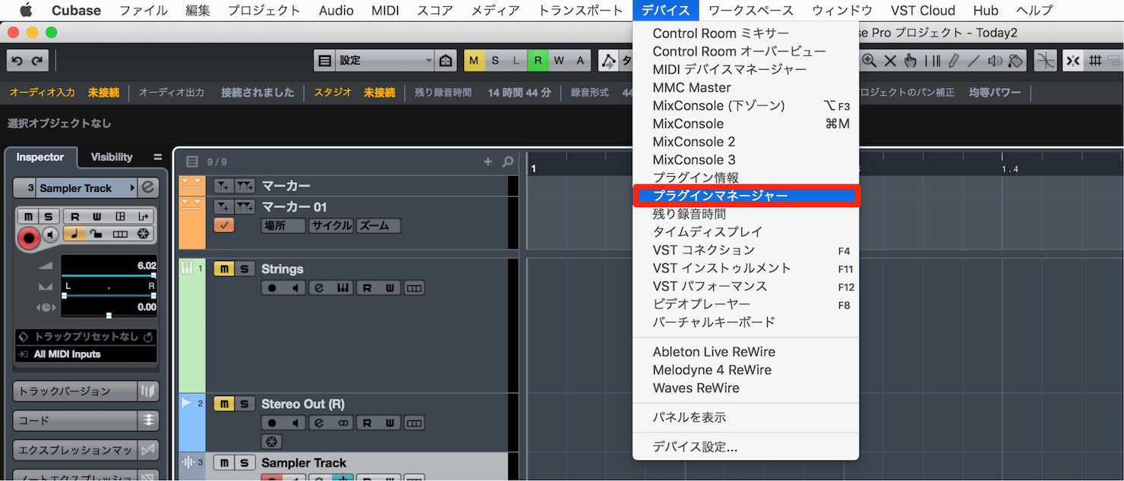Select the Time Warp hand tool

(911, 61)
